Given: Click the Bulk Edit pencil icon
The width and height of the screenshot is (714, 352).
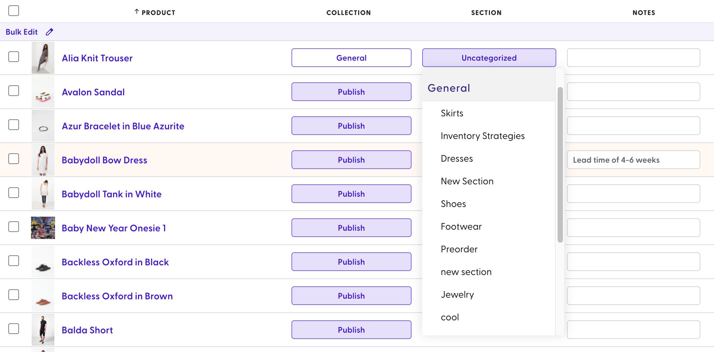Looking at the screenshot, I should click(x=49, y=32).
